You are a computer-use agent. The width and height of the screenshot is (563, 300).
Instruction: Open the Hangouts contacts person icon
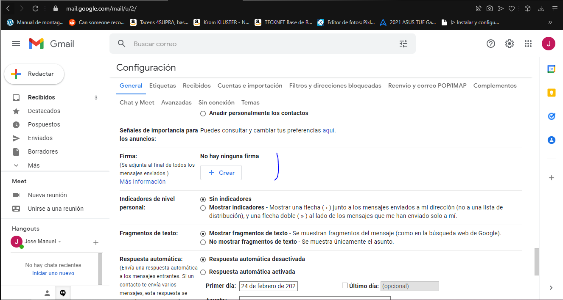(48, 293)
